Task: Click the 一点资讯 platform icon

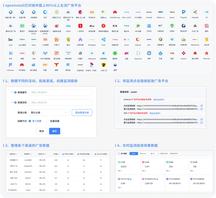Action: click(80, 26)
